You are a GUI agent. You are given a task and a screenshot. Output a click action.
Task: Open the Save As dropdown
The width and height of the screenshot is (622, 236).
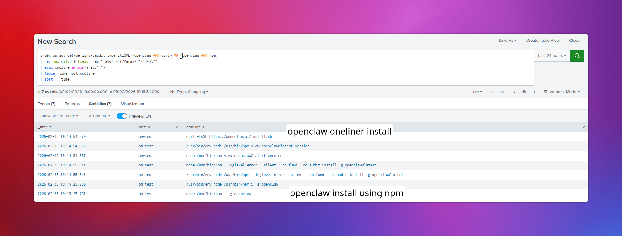tap(507, 41)
